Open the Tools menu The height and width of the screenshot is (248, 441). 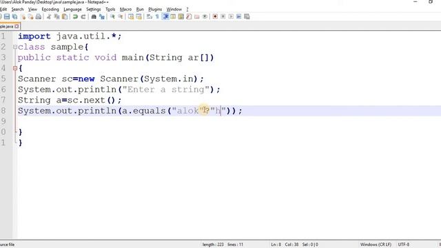pyautogui.click(x=110, y=9)
